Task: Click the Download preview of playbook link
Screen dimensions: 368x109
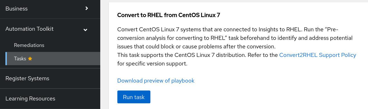Action: (x=156, y=81)
